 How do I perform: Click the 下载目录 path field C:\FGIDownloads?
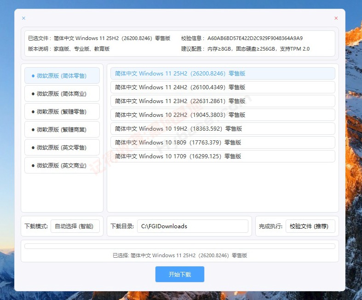pyautogui.click(x=193, y=226)
